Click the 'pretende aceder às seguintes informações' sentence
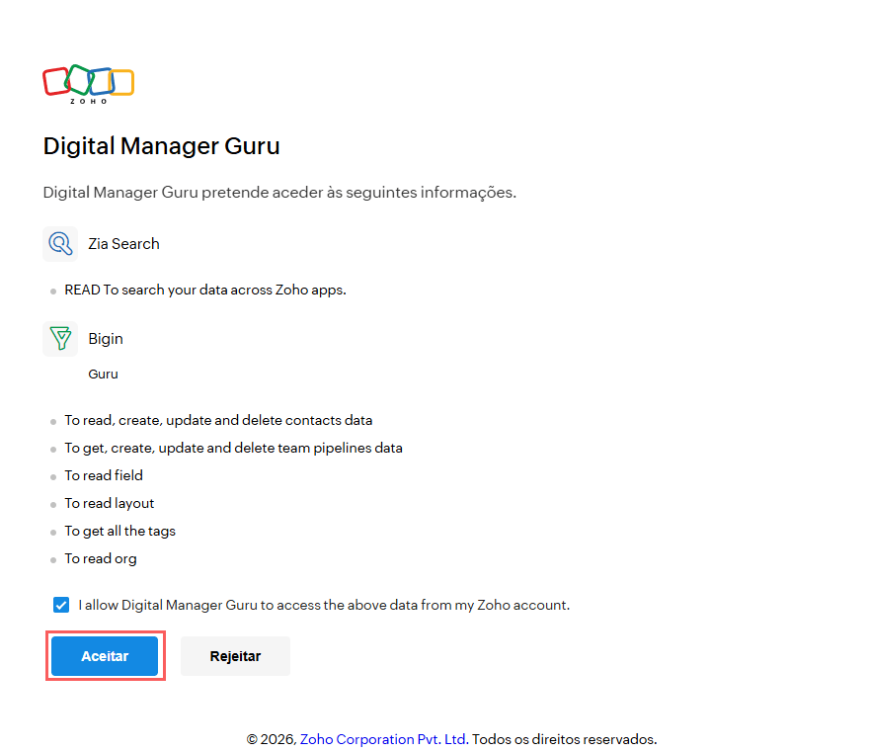 point(279,193)
